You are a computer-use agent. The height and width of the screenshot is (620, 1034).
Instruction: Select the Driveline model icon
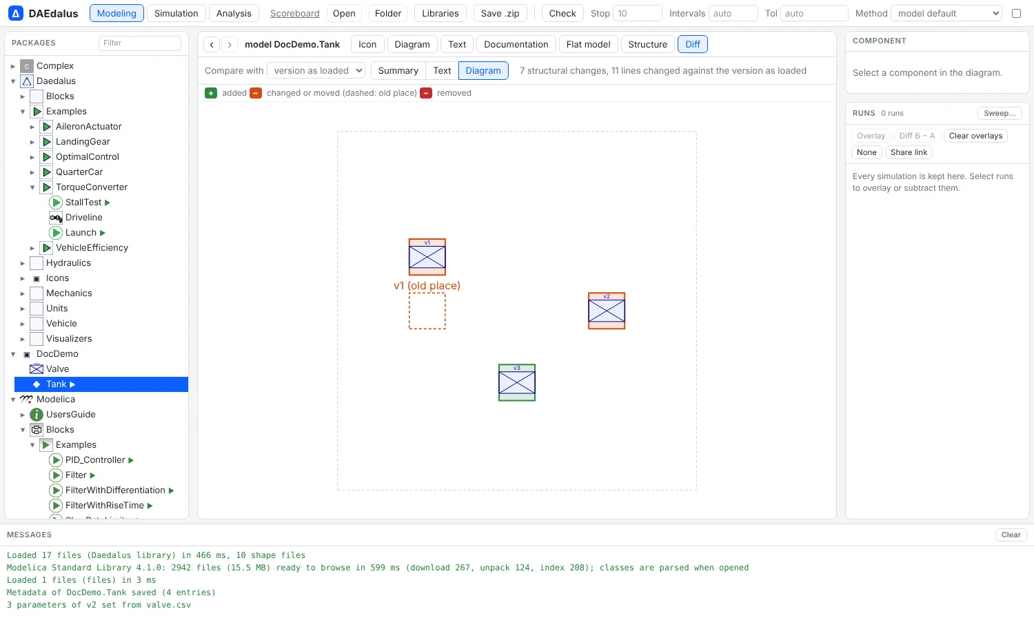56,218
